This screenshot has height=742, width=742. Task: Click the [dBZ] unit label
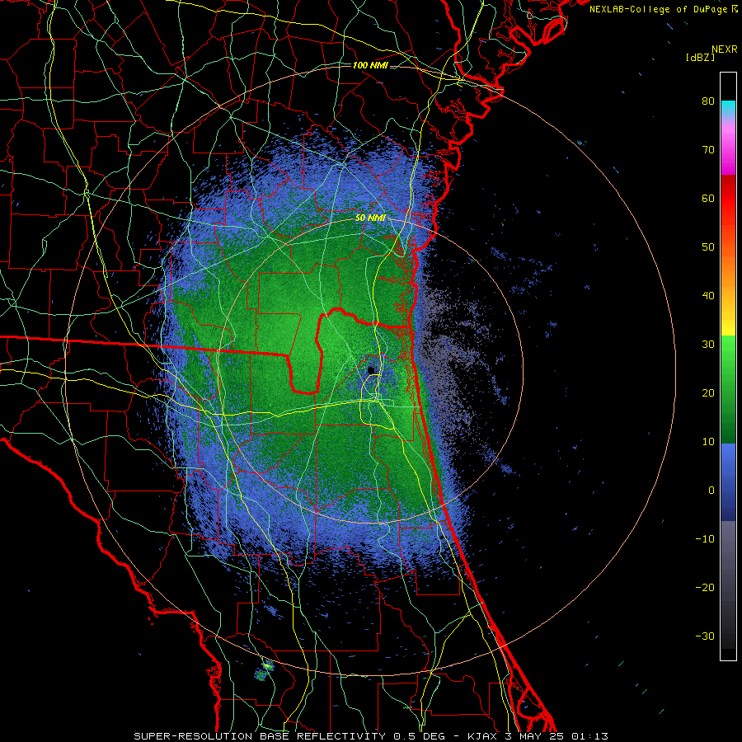(x=700, y=57)
